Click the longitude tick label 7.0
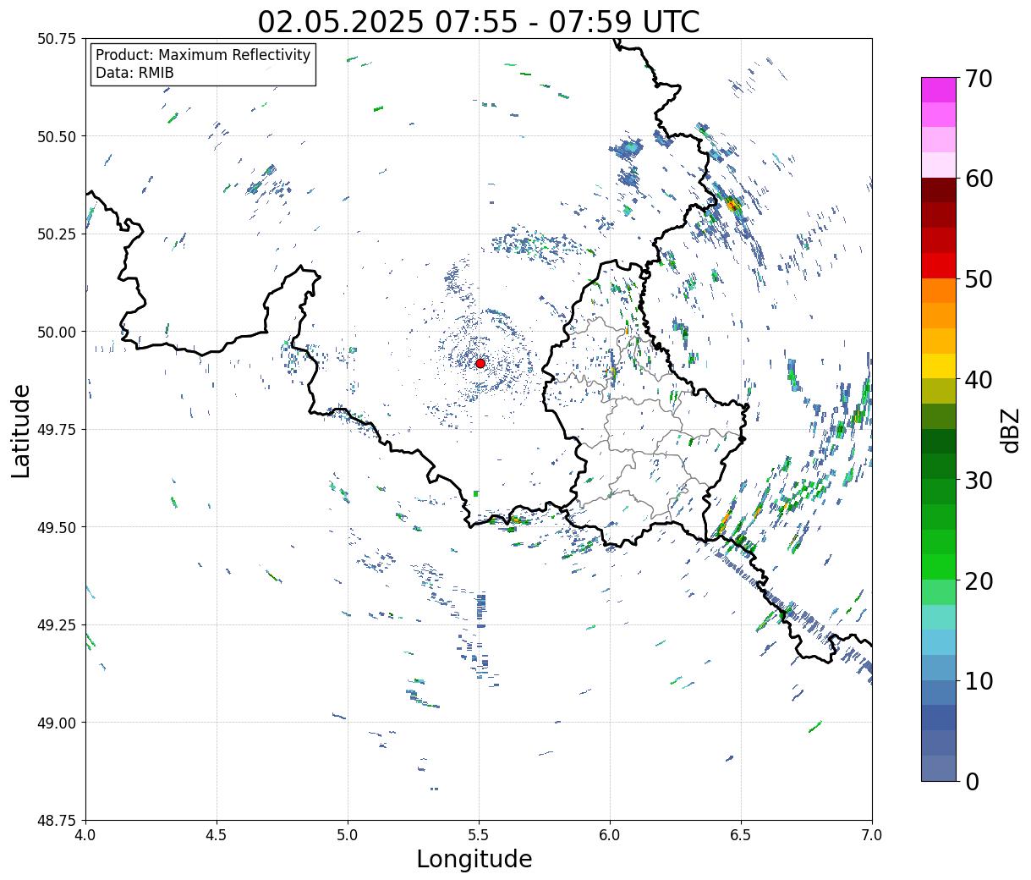The image size is (1031, 880). (x=872, y=835)
